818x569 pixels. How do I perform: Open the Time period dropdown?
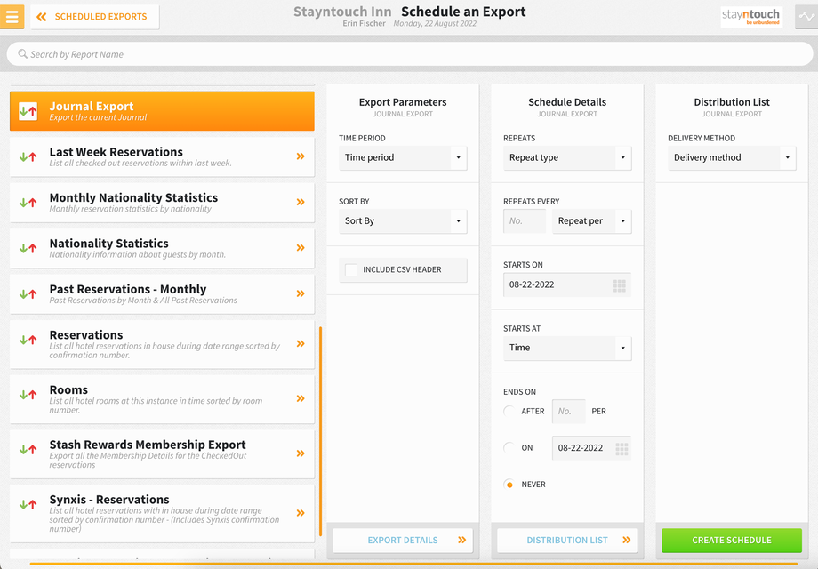403,157
